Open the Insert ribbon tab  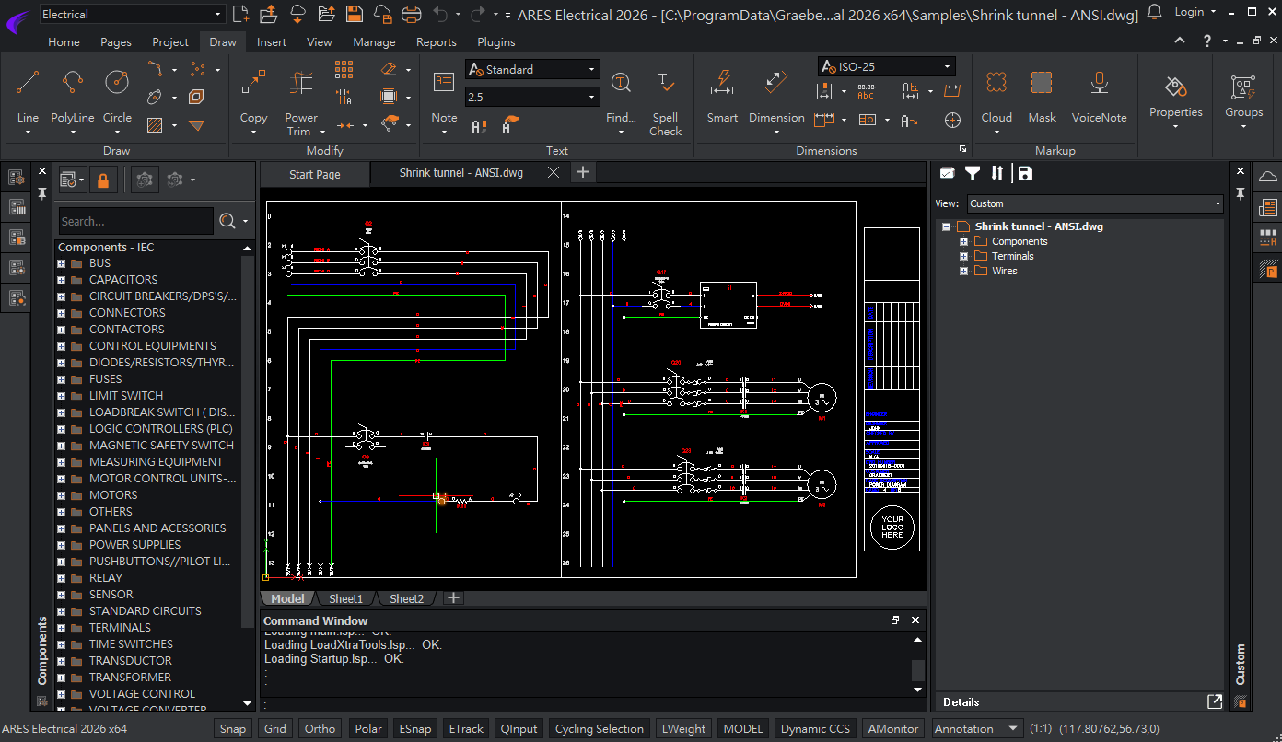[271, 41]
